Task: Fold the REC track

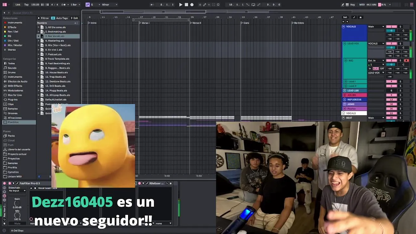Action: 346,60
